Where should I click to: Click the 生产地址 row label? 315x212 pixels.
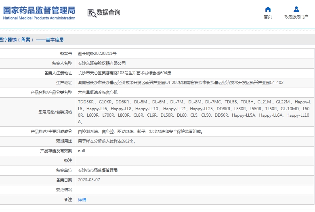click(x=64, y=83)
